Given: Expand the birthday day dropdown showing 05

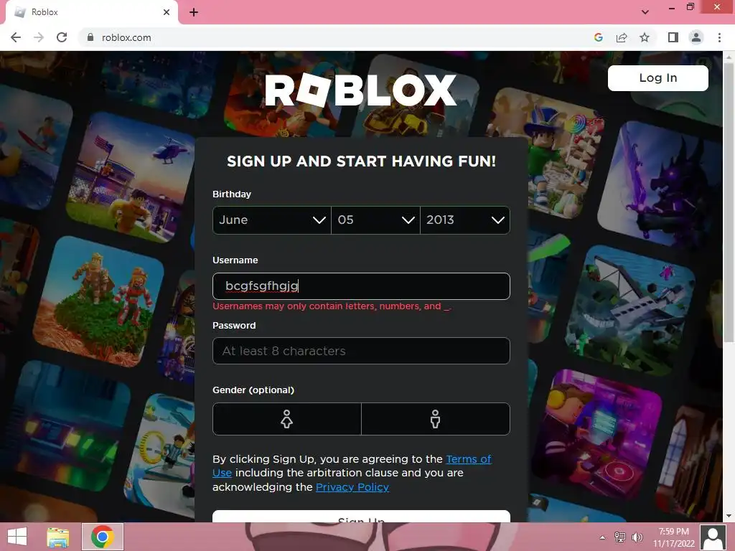Looking at the screenshot, I should pyautogui.click(x=375, y=220).
